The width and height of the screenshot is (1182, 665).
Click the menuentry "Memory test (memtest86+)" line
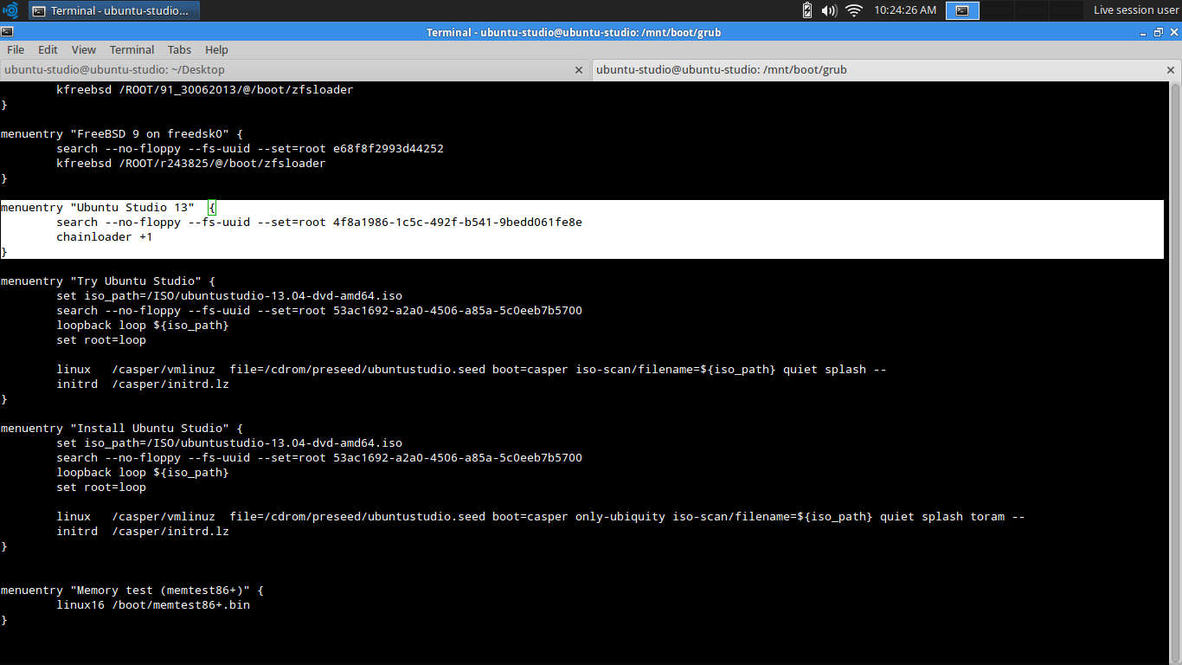132,591
